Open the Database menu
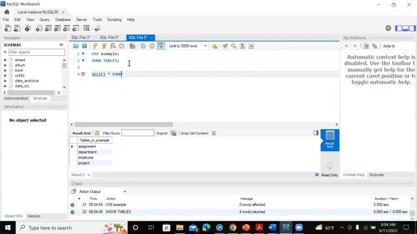The image size is (417, 234). pos(63,19)
